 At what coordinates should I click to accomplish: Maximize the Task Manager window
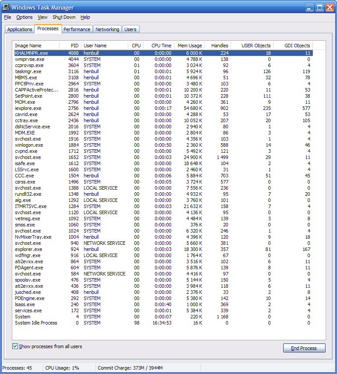click(319, 7)
